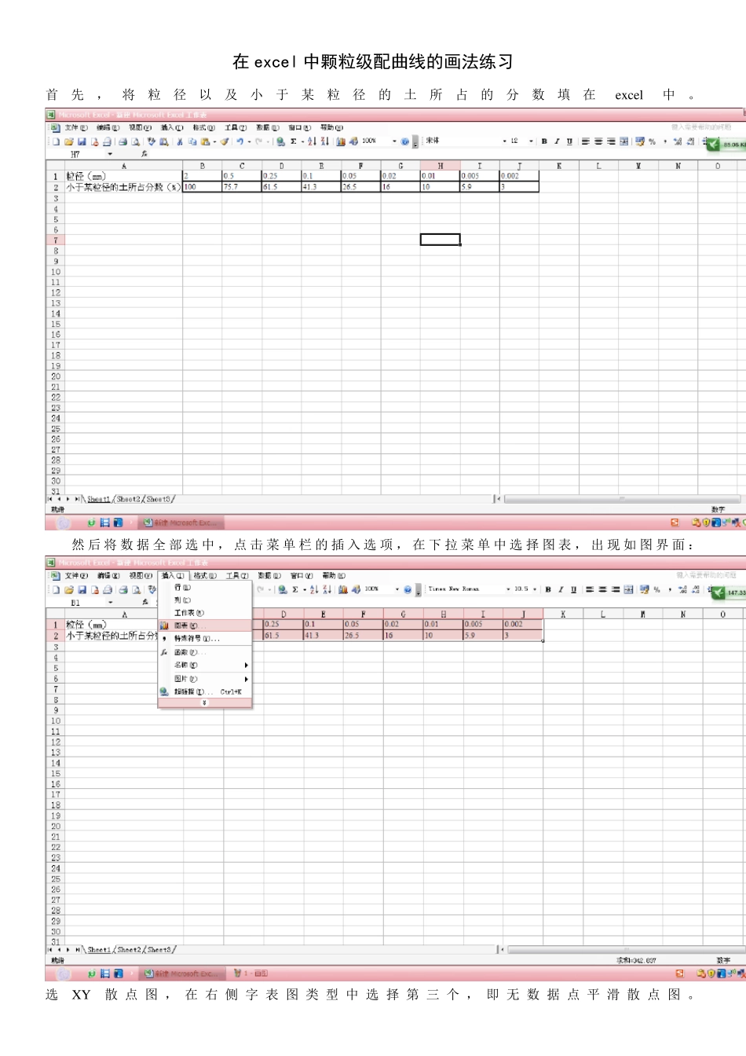This screenshot has width=746, height=1056.
Task: Open the 插入(I) menu in the first Excel window
Action: (x=172, y=127)
